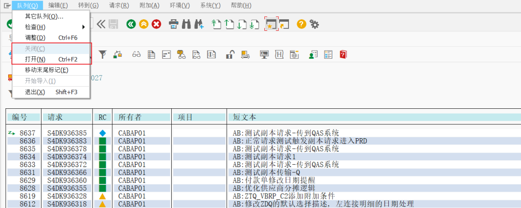
Task: Open the Import Monitor screen icon
Action: pos(264,55)
